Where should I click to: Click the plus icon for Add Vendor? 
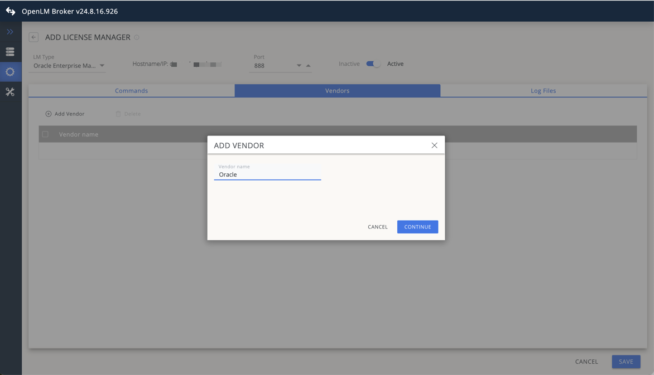coord(49,114)
